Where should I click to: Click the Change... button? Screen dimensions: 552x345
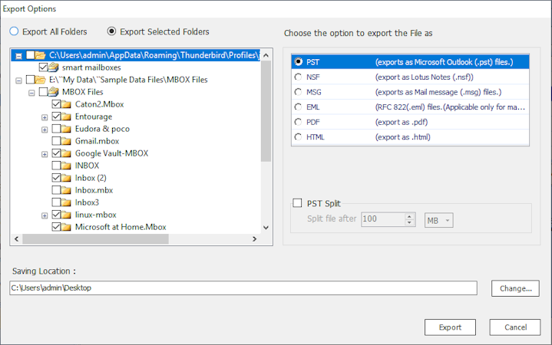[515, 288]
